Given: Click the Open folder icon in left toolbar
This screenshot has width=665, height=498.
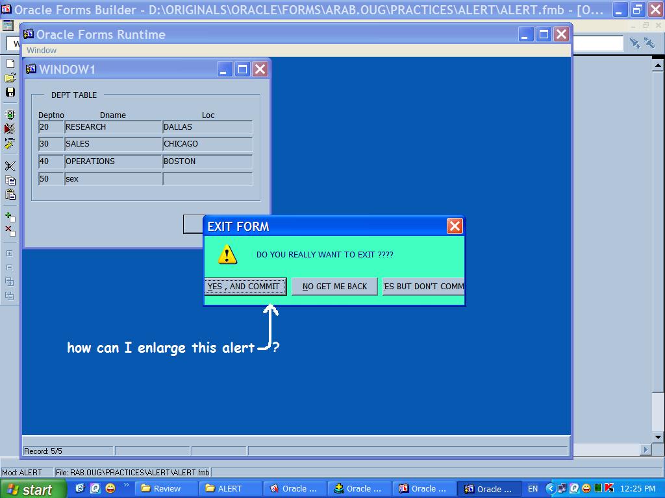Looking at the screenshot, I should pyautogui.click(x=10, y=78).
